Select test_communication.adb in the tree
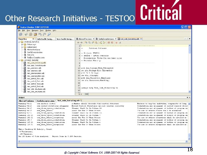 [36, 73]
